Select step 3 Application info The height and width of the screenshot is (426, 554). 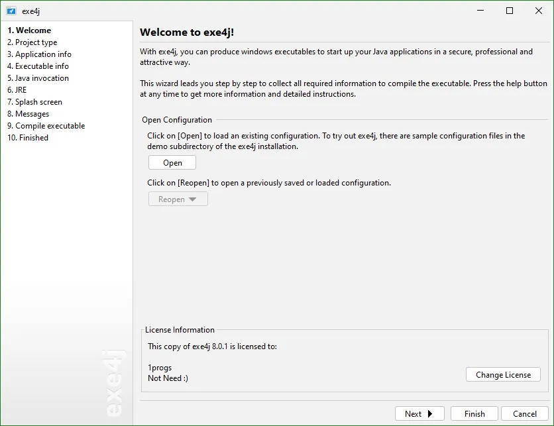click(x=39, y=54)
